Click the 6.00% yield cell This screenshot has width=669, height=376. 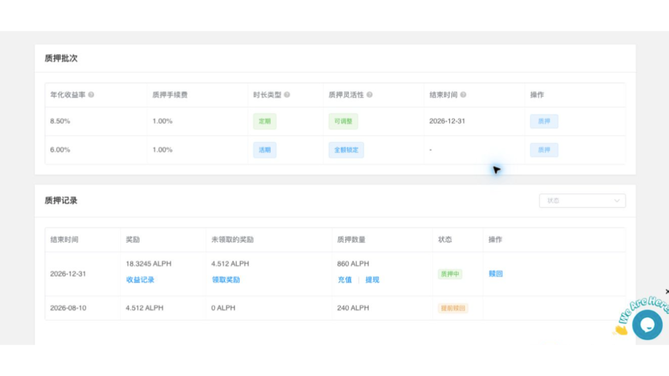[60, 150]
